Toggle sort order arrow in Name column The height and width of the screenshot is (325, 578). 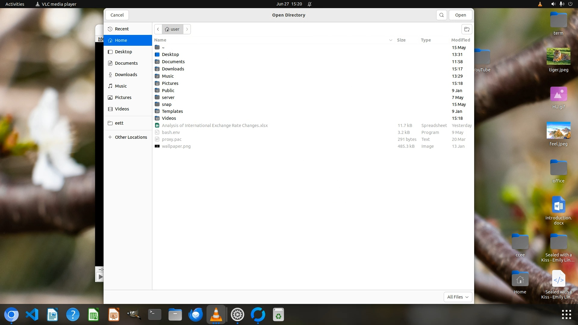click(390, 40)
